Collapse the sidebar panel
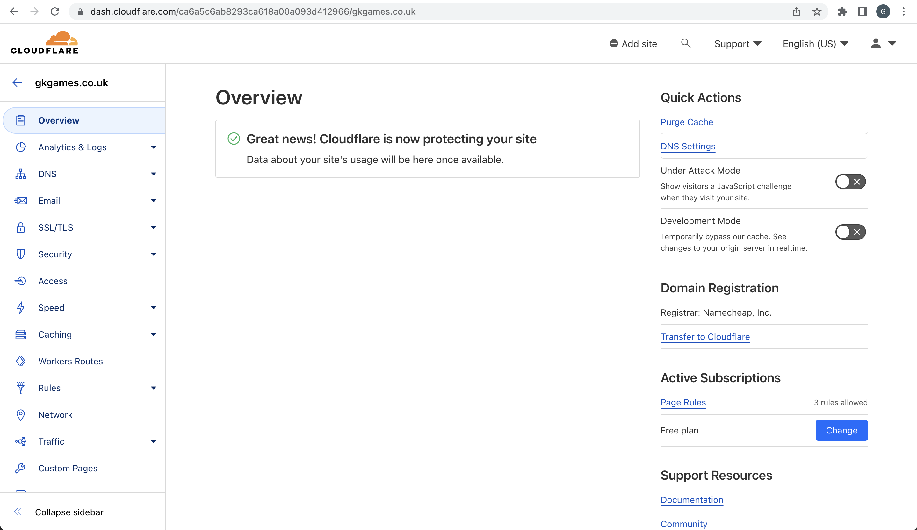917x530 pixels. 69,512
